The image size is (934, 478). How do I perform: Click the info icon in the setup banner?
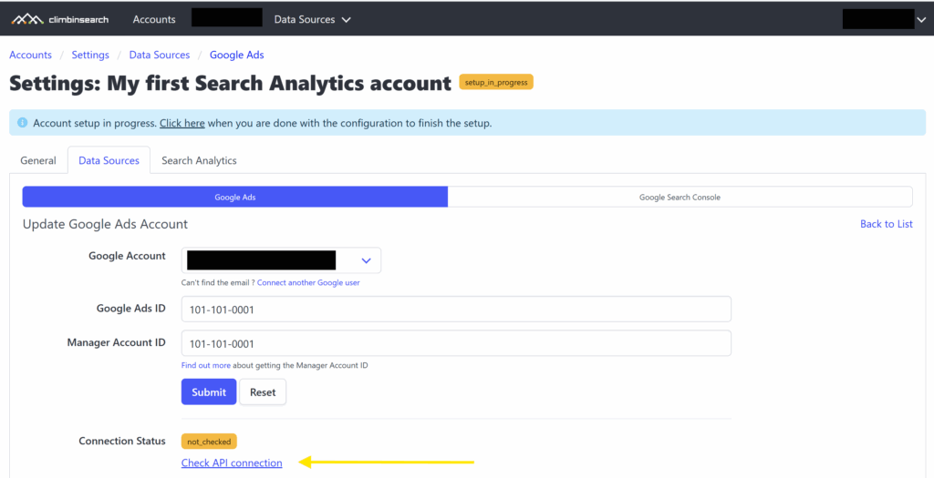(23, 123)
